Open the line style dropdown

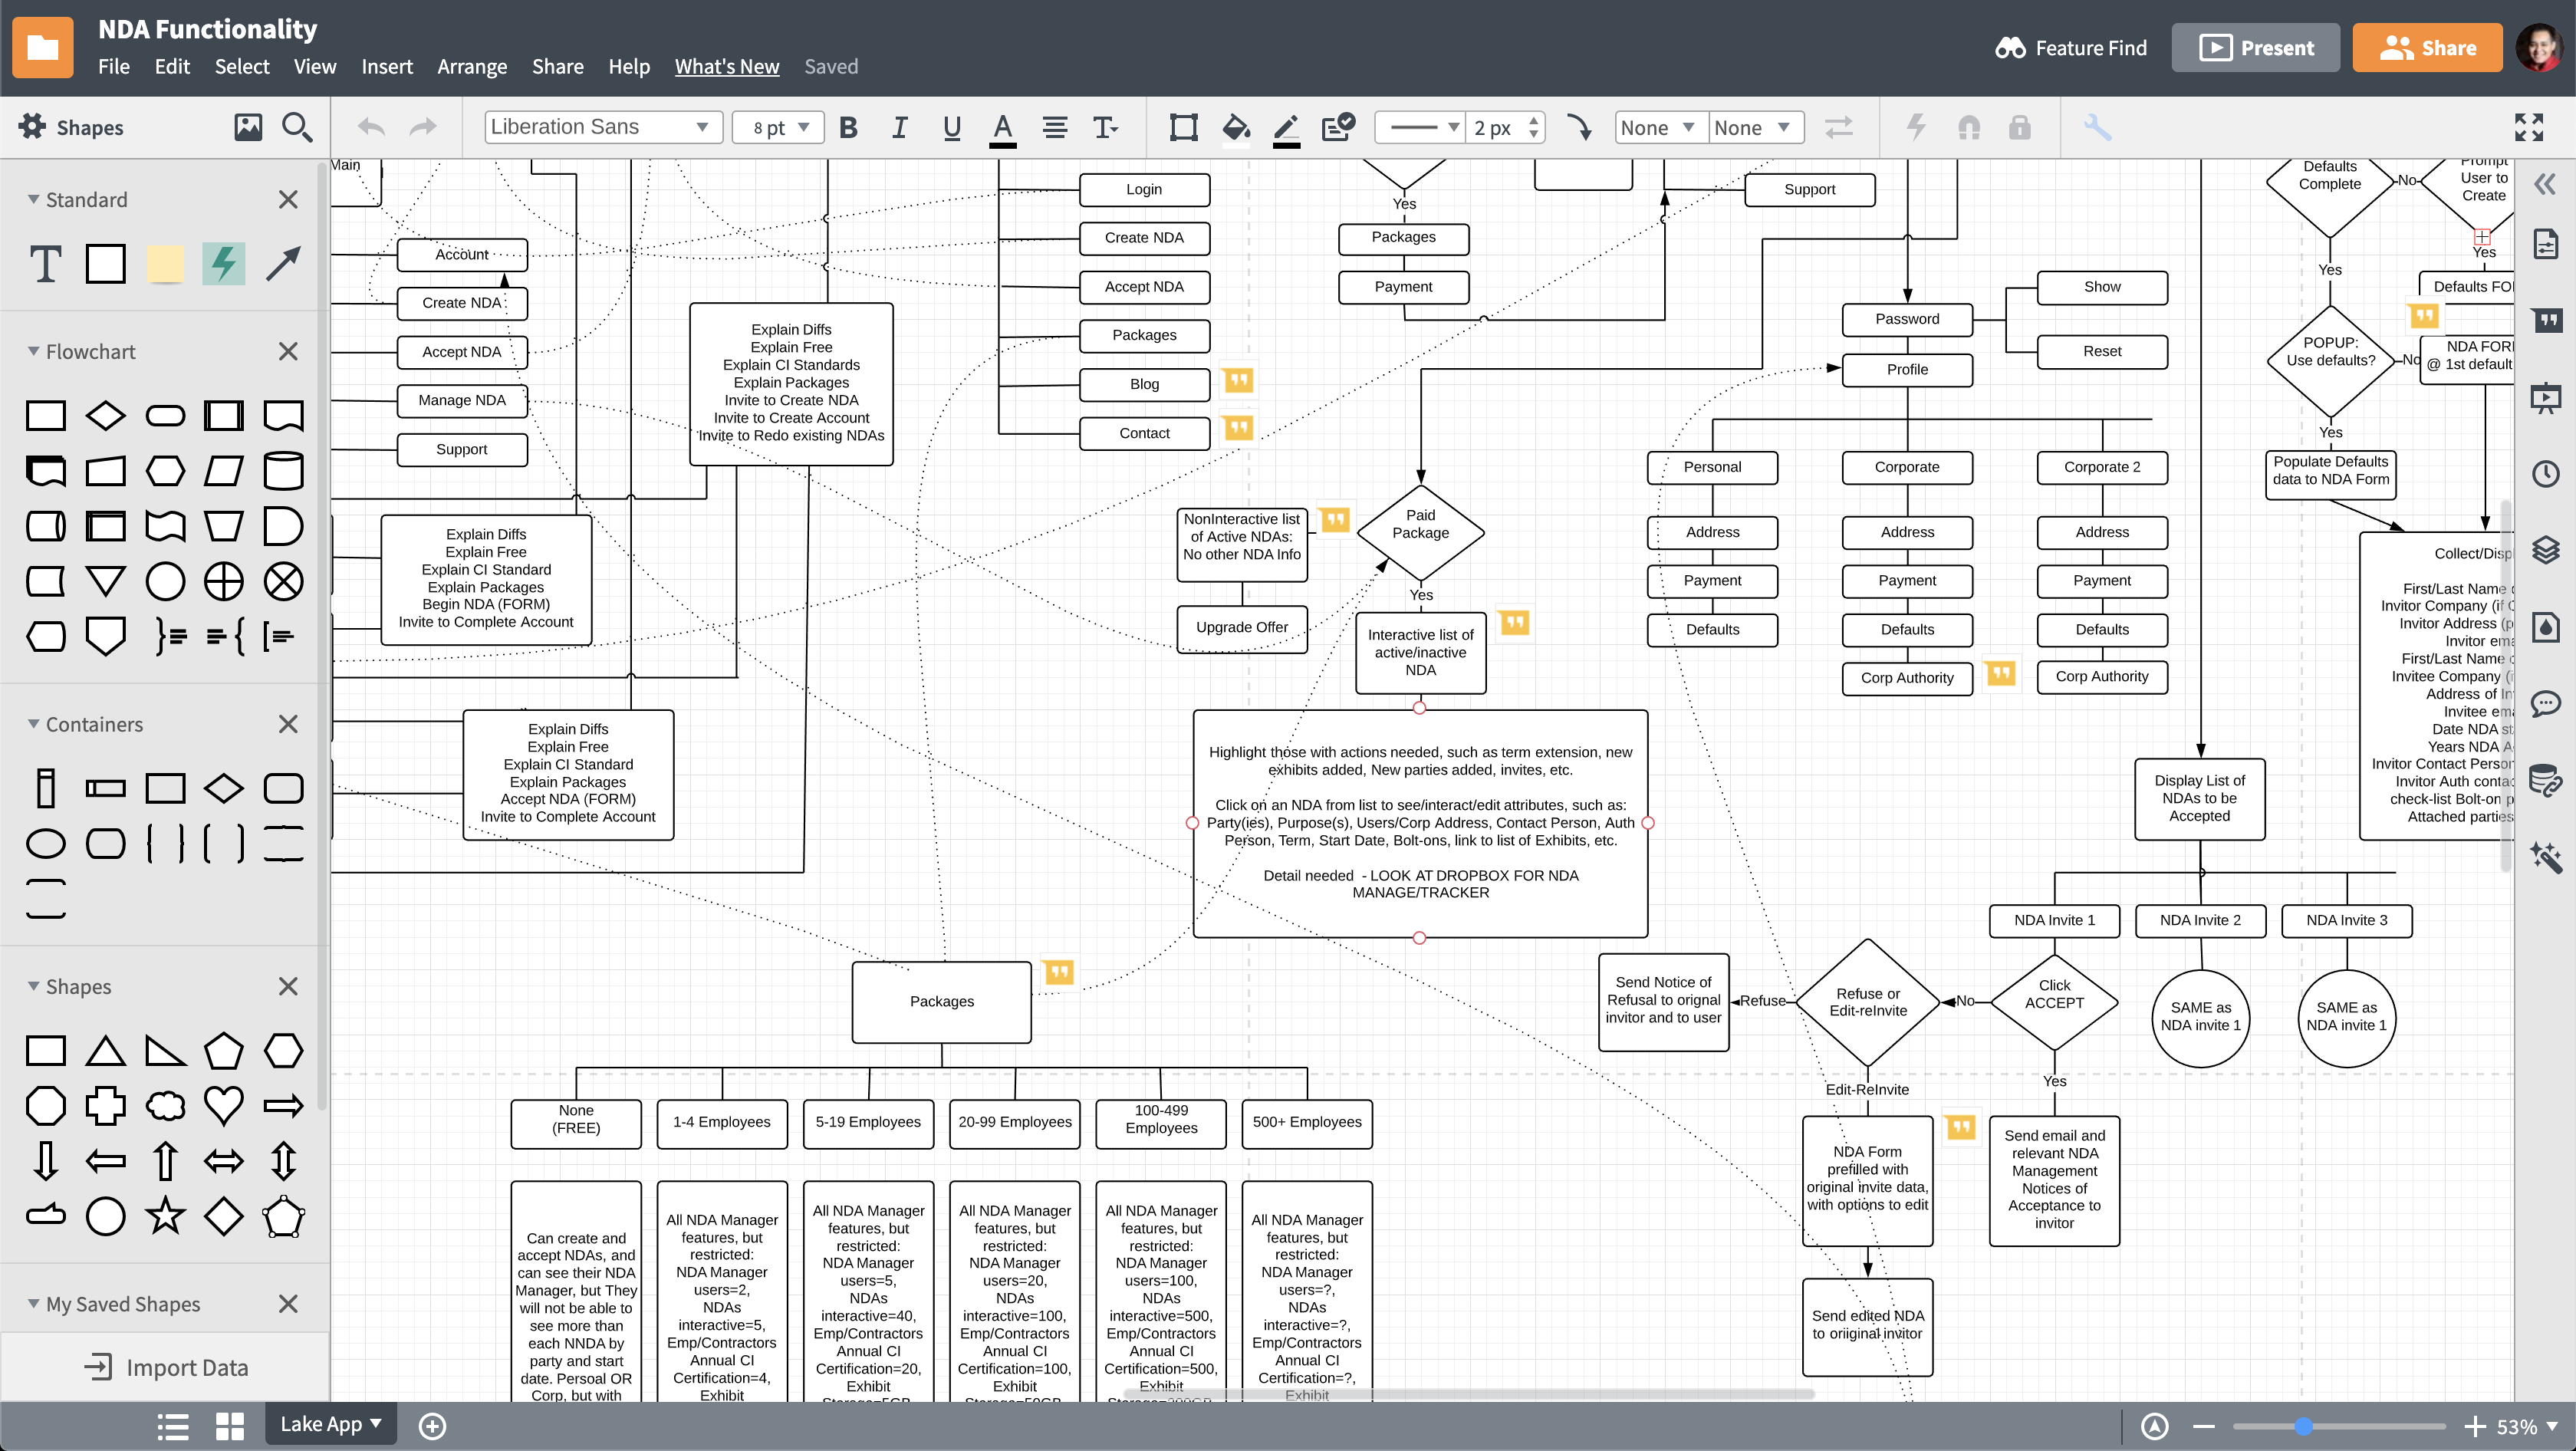pos(1420,127)
